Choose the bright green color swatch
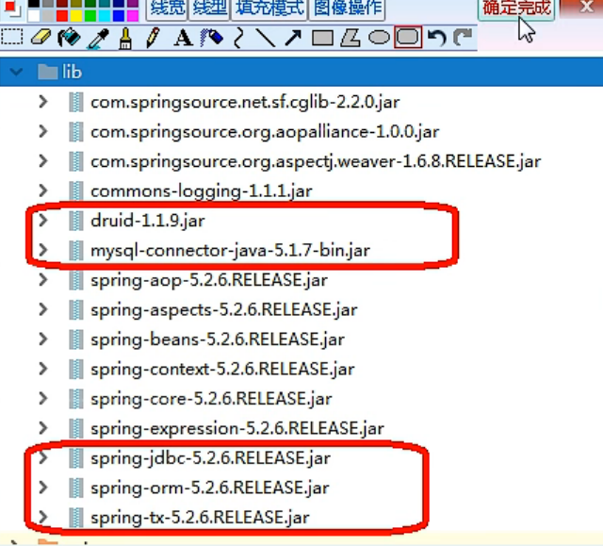The width and height of the screenshot is (603, 546). 90,16
